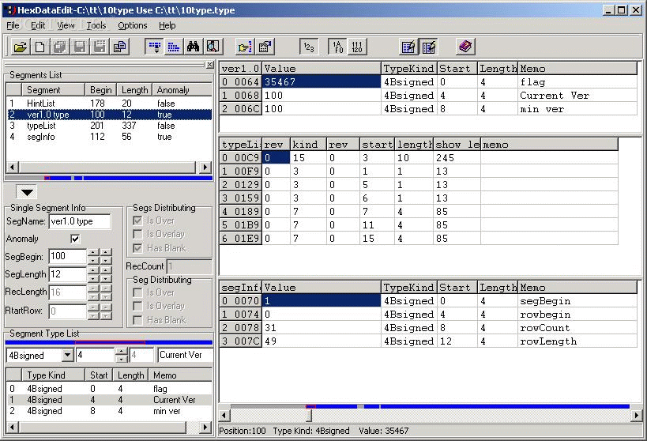
Task: Click right scroll arrow of Type Kind list
Action: (x=205, y=427)
